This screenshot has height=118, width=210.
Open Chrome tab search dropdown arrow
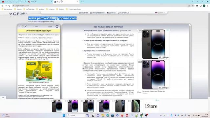192,2
